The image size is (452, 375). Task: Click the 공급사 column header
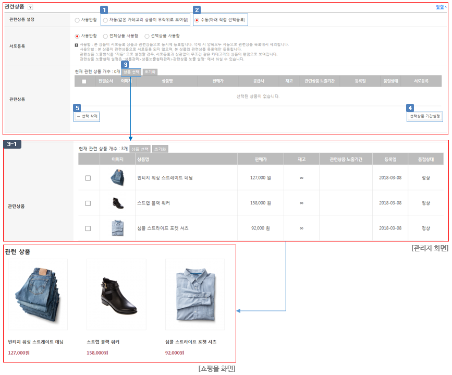tap(259, 81)
